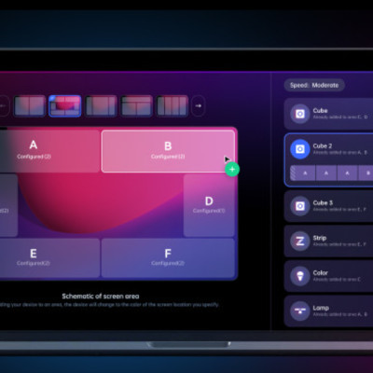Select screen area F
This screenshot has width=373, height=373.
tap(168, 257)
